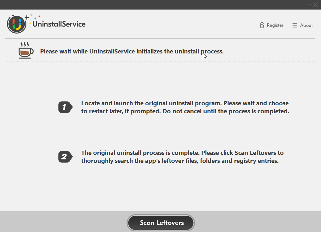Click the UninstallService circular U logo

(17, 24)
